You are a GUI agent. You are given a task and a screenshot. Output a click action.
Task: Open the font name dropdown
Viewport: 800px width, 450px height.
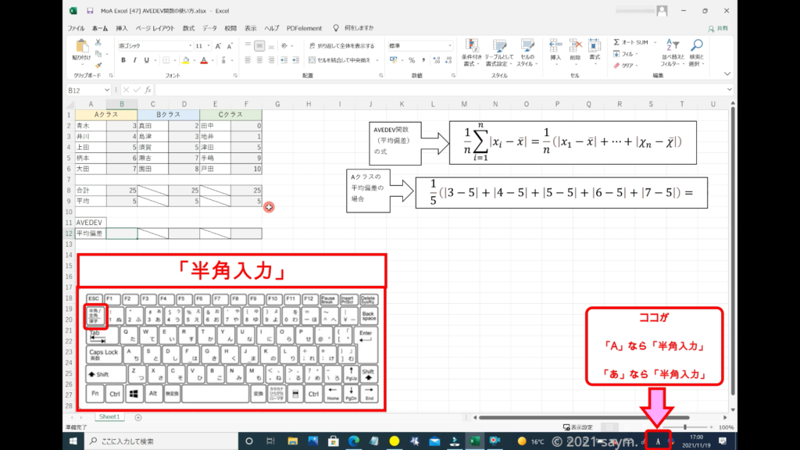point(190,46)
